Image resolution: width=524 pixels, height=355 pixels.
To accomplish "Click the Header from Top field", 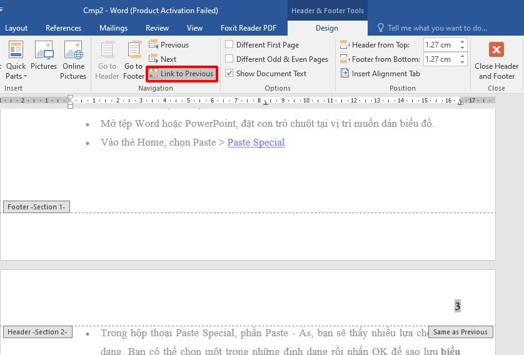I will click(440, 45).
